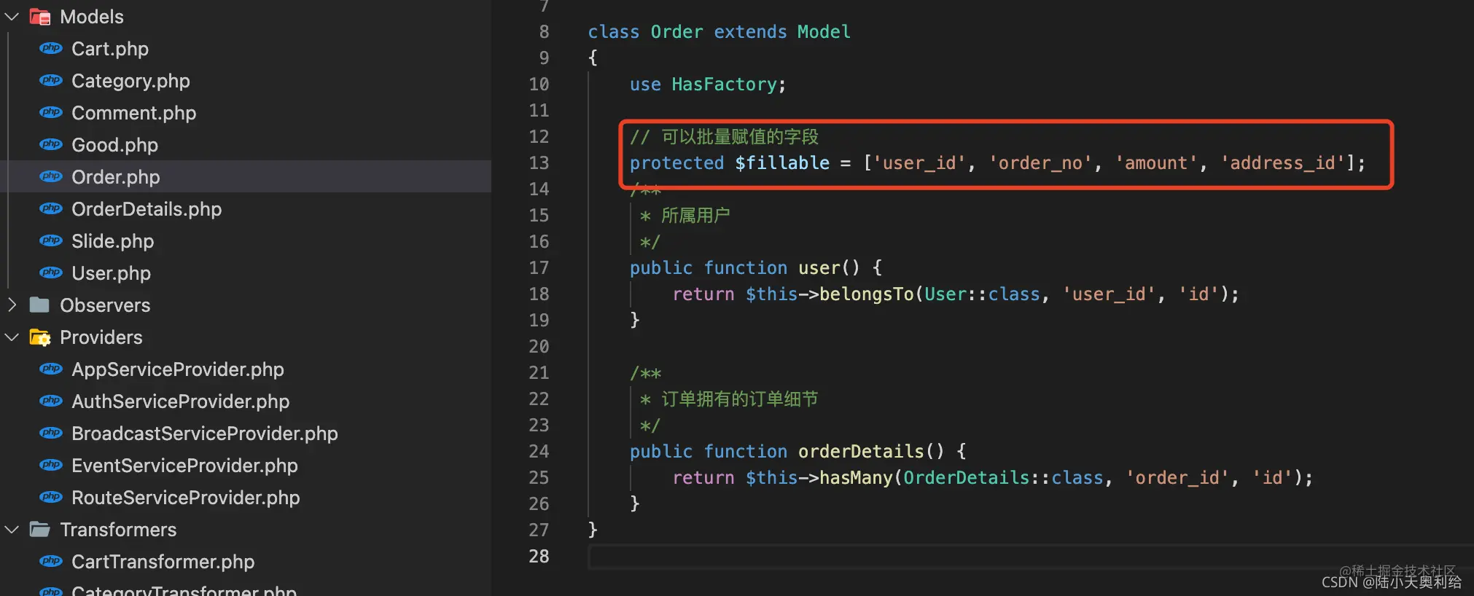Click the Providers folder icon
Image resolution: width=1474 pixels, height=596 pixels.
pos(39,337)
